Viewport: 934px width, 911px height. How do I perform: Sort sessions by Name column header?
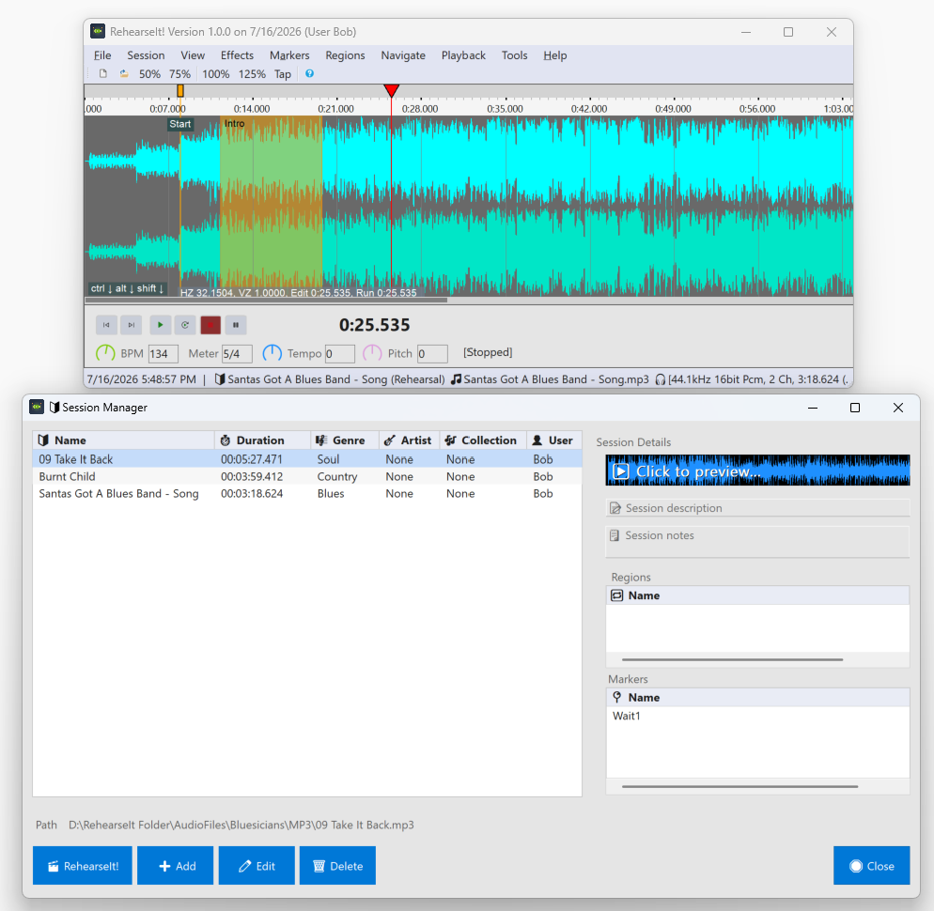point(123,440)
